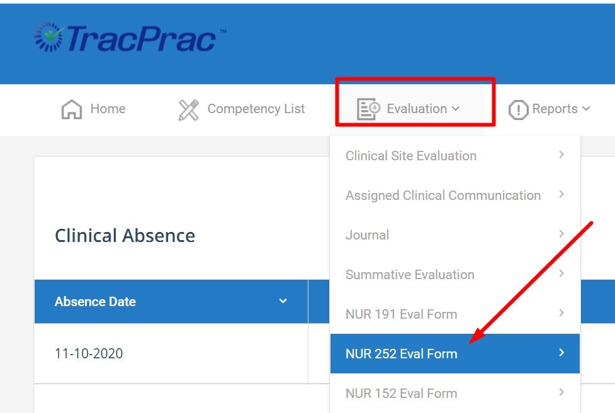Image resolution: width=615 pixels, height=413 pixels.
Task: Click the TracPrac logo
Action: click(129, 38)
